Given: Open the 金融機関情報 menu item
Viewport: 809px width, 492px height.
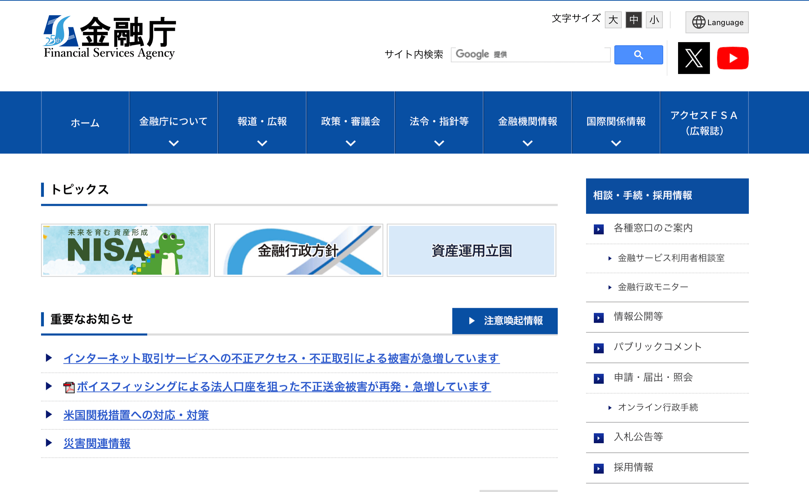Looking at the screenshot, I should 527,122.
